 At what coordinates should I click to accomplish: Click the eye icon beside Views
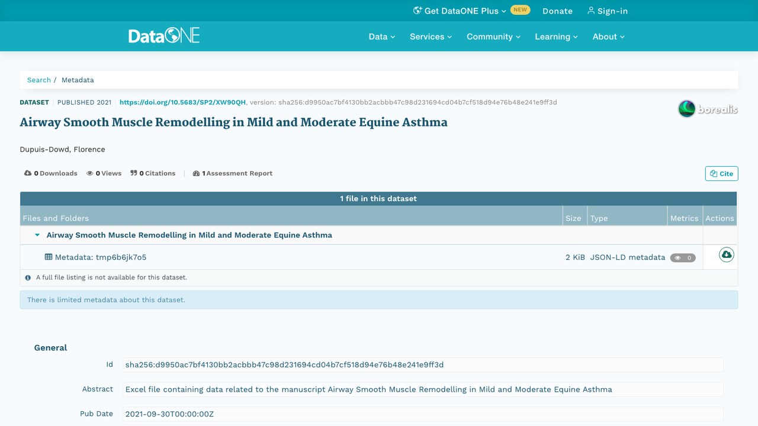(x=90, y=173)
